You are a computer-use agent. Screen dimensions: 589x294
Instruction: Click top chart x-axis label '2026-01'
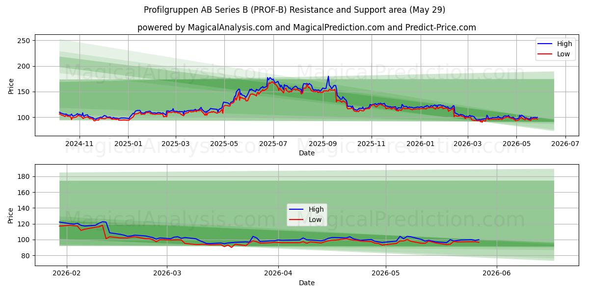click(421, 144)
